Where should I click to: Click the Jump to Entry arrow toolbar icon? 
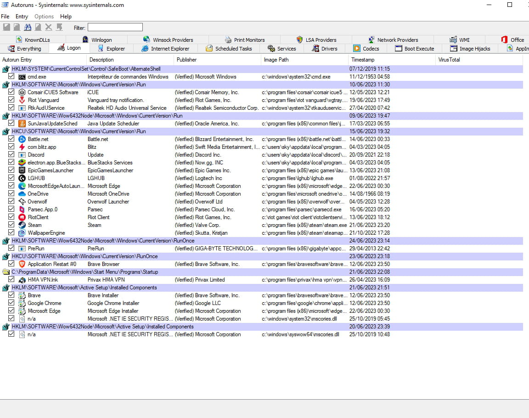tap(59, 27)
